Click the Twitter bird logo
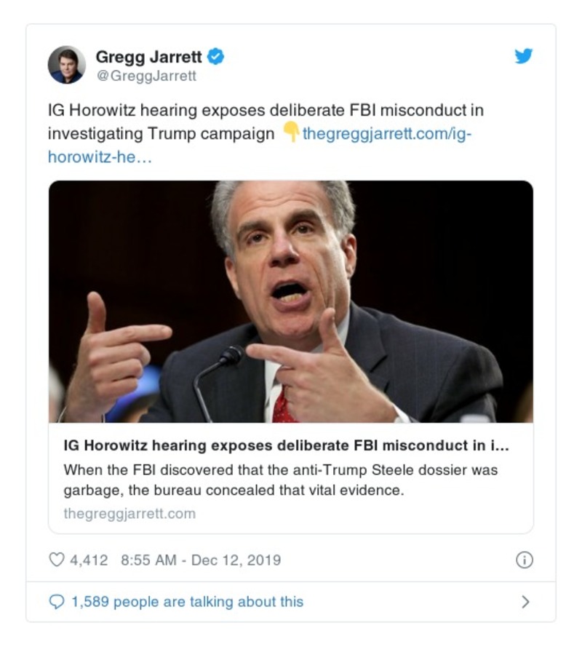The width and height of the screenshot is (582, 647). point(524,56)
